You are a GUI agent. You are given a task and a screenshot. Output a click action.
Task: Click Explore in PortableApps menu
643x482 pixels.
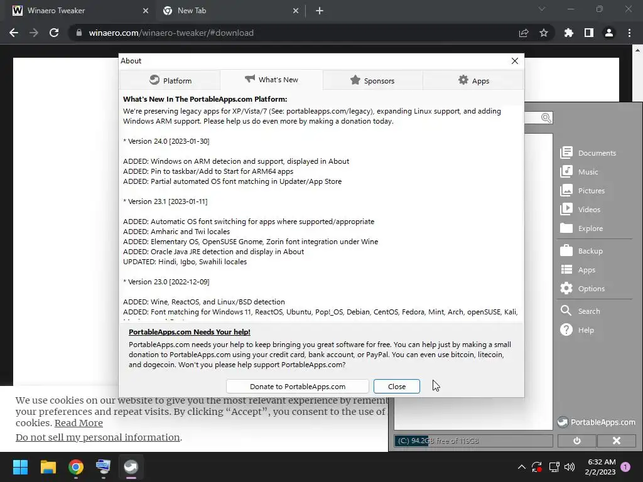[581, 228]
